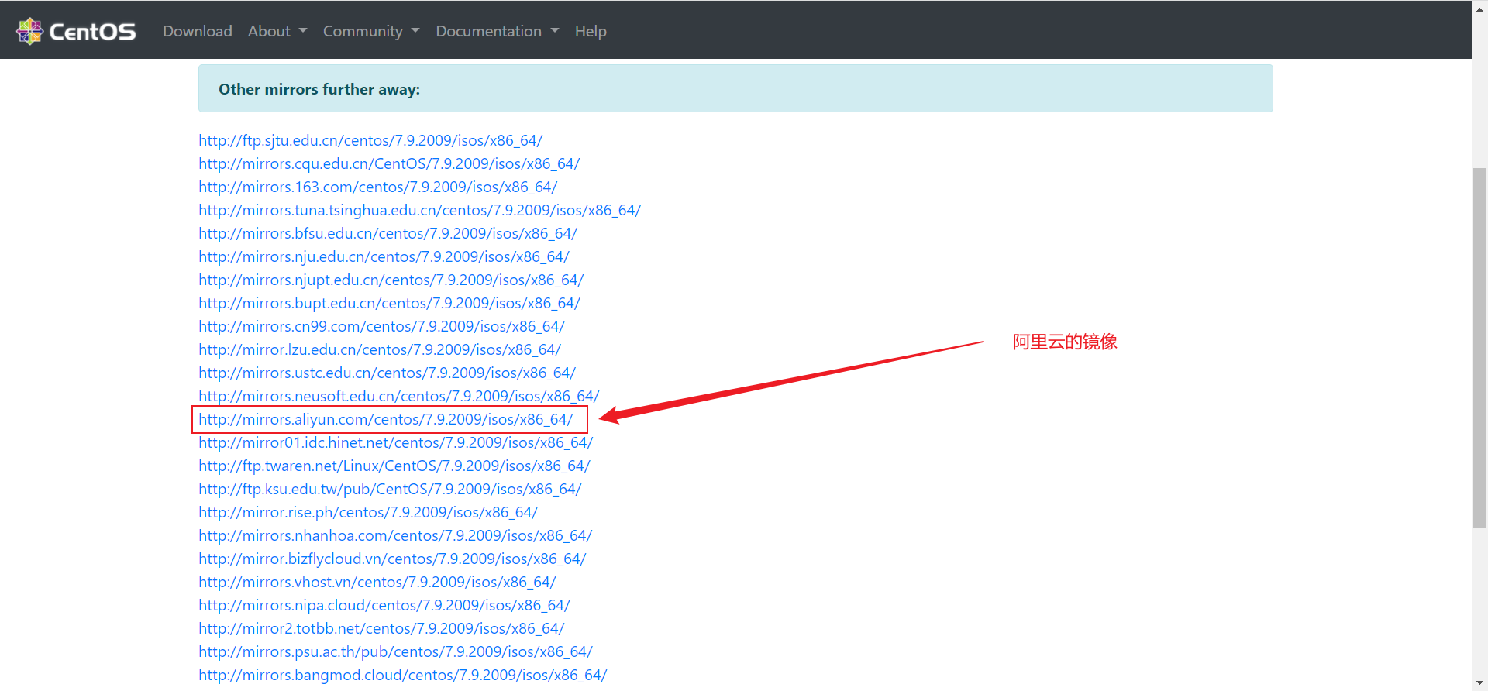Open the mirrors.nipa.cloud mirror link
This screenshot has height=691, width=1488.
coord(384,605)
